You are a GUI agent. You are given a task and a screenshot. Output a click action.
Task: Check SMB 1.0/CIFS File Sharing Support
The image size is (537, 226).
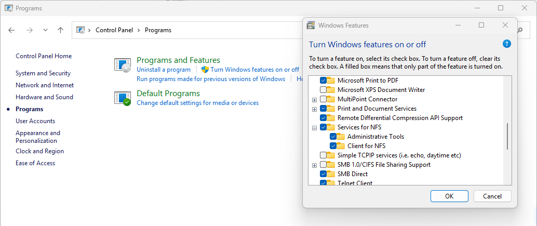click(323, 164)
